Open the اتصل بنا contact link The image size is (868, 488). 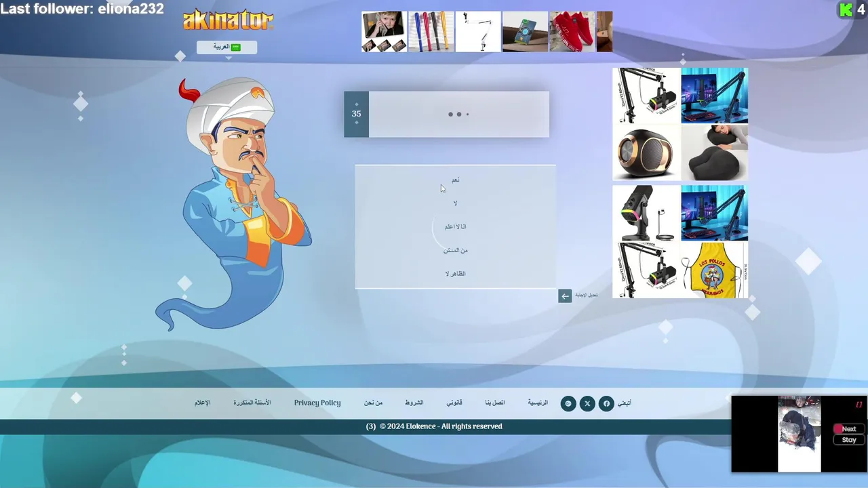click(495, 403)
